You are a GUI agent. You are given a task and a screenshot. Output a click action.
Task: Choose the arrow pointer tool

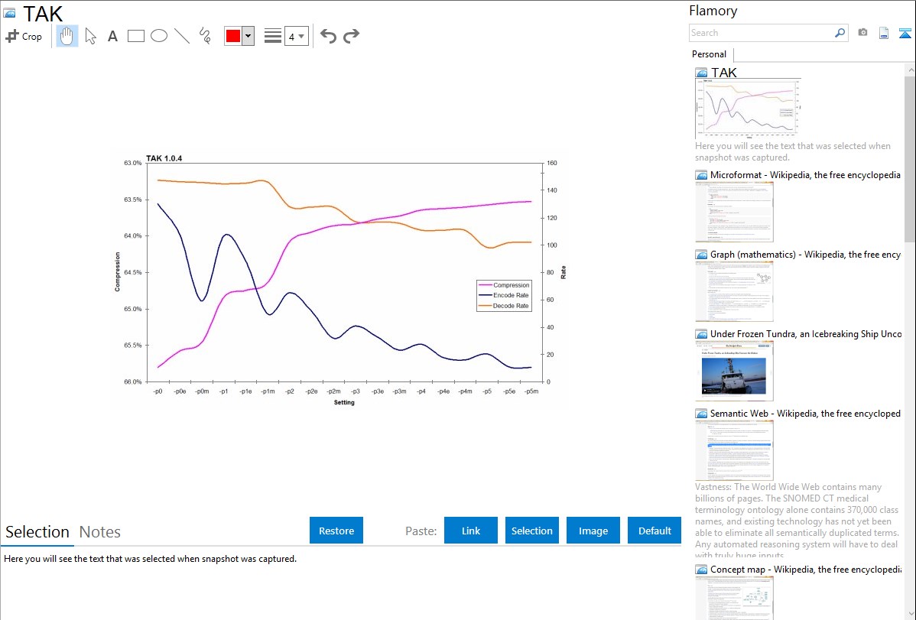[x=90, y=36]
